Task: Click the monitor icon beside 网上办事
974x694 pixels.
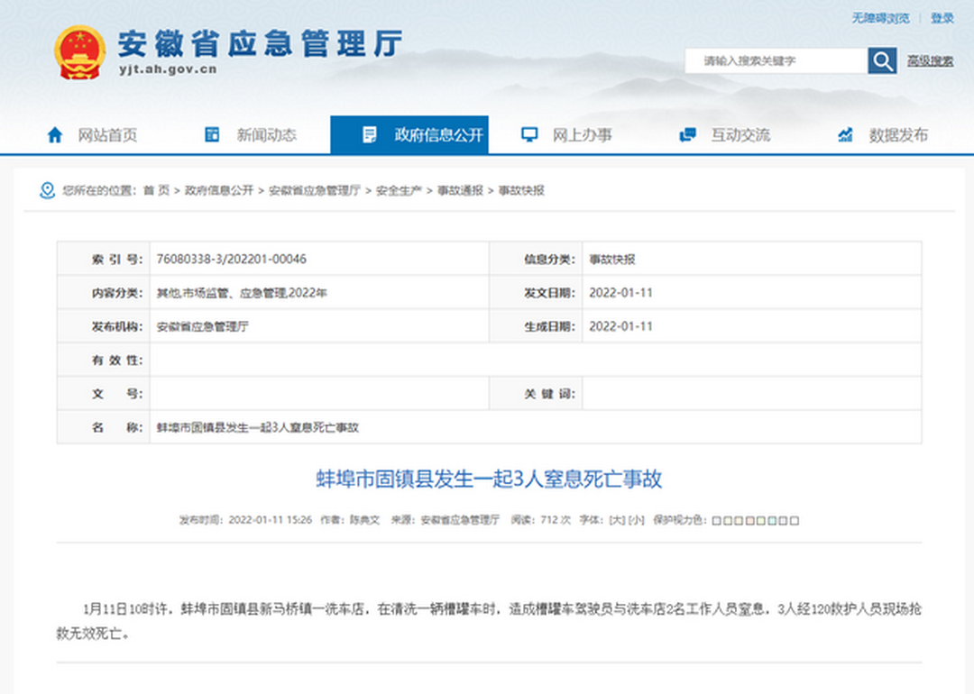Action: (529, 134)
